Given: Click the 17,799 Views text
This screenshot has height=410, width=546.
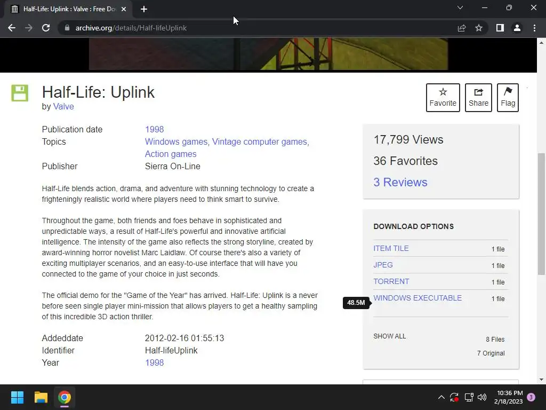Looking at the screenshot, I should (408, 139).
